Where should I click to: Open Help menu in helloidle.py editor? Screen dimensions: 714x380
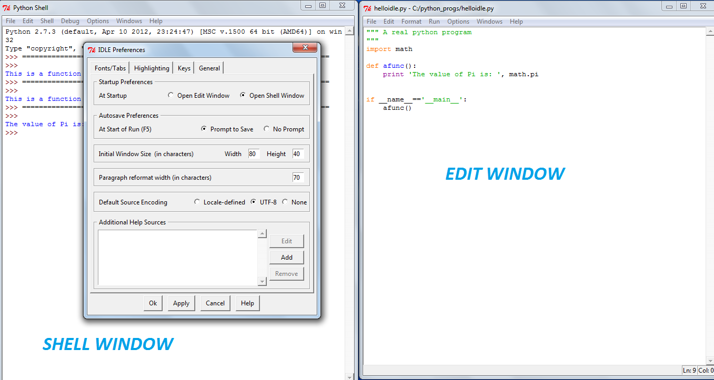coord(517,22)
